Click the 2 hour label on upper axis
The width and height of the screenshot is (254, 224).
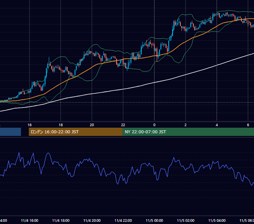tap(186, 125)
